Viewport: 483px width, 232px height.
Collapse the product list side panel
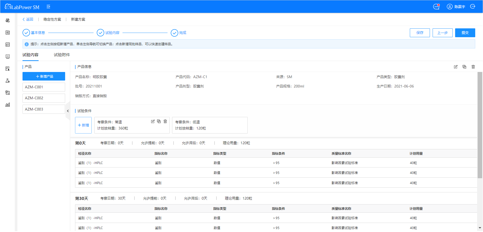click(x=68, y=111)
